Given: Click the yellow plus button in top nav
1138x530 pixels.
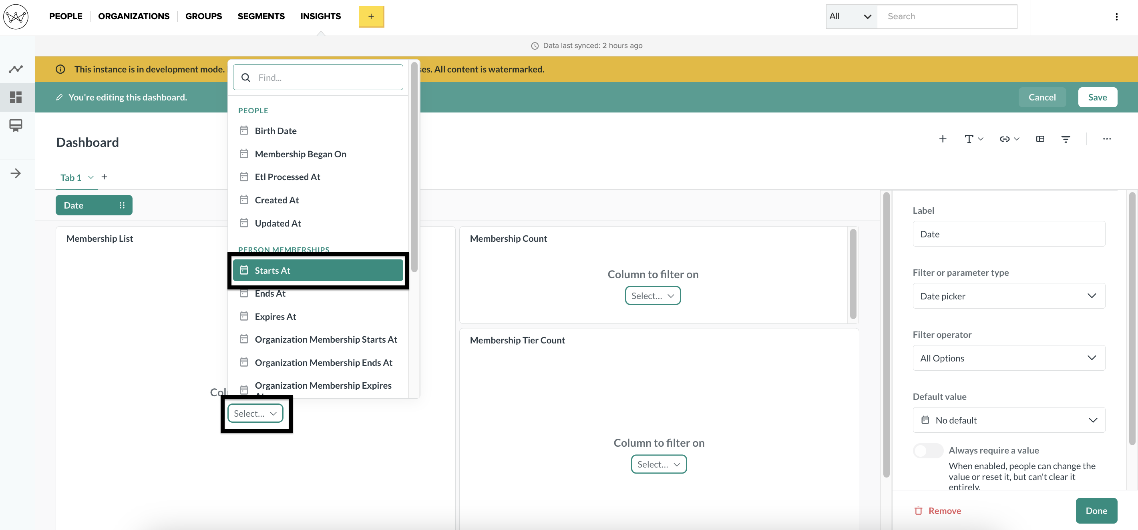Looking at the screenshot, I should click(x=371, y=16).
